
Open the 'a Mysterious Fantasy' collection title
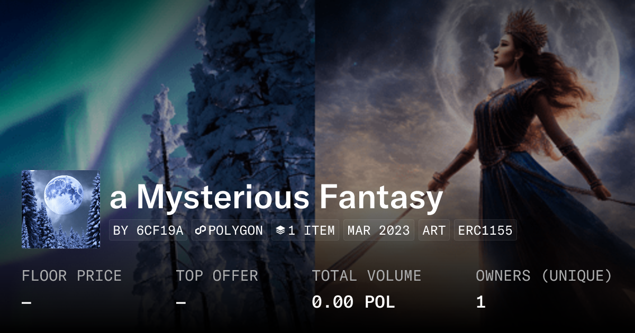[276, 198]
